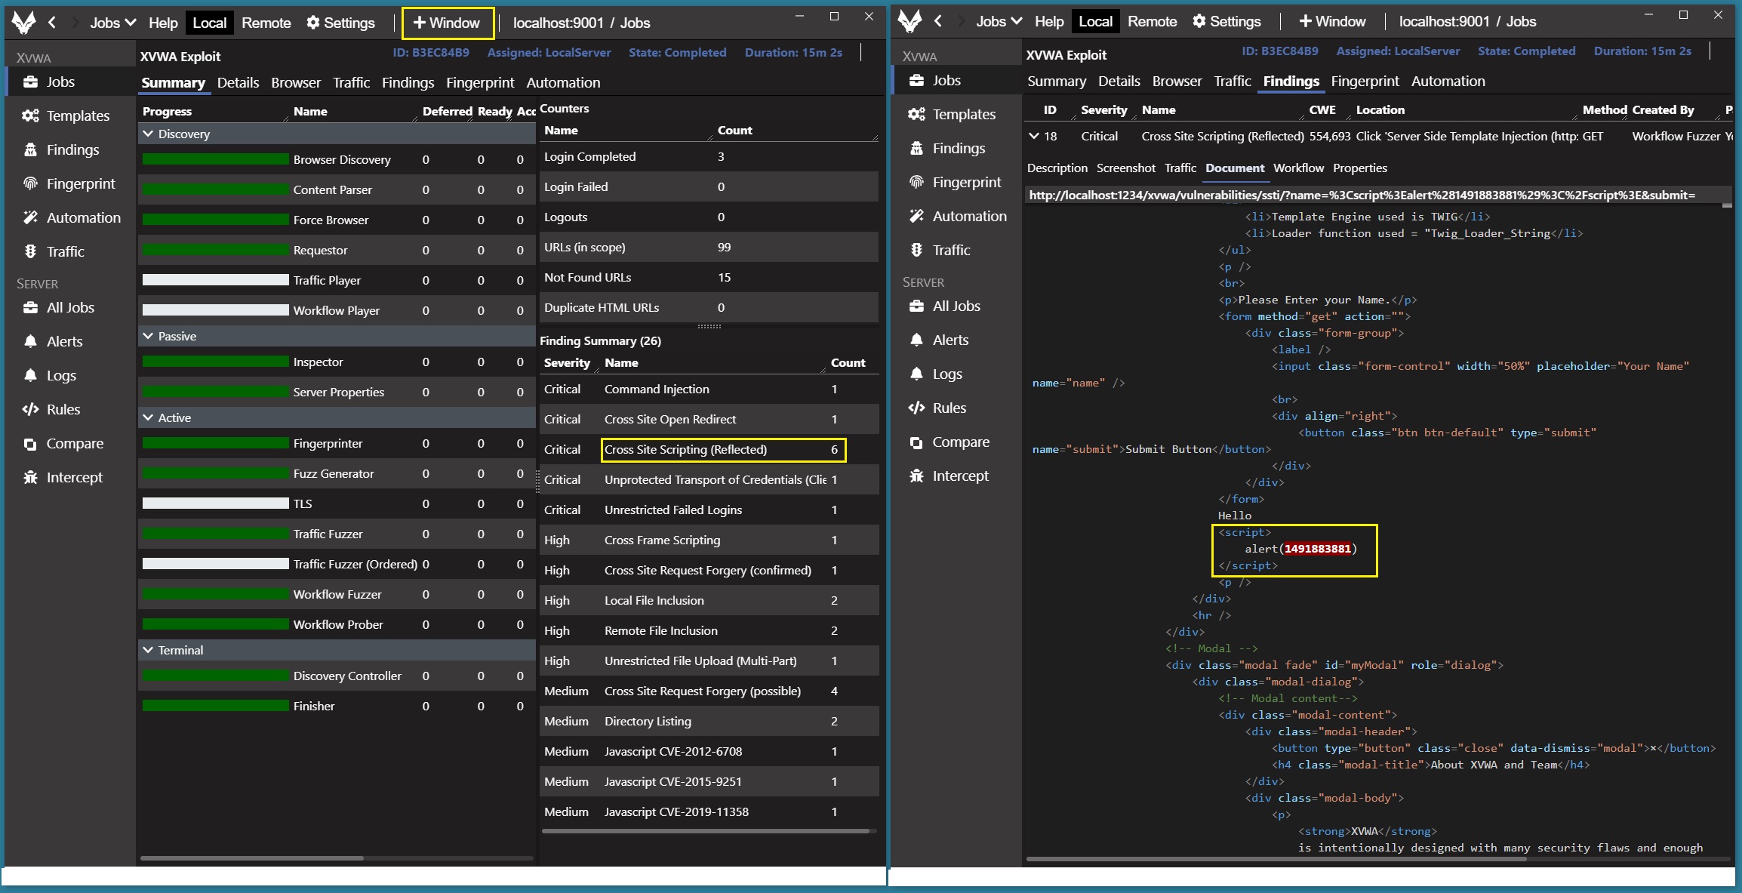Click the Automation magic wand icon in right window

[916, 216]
